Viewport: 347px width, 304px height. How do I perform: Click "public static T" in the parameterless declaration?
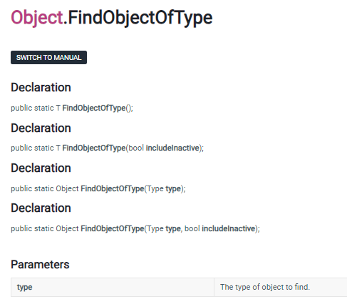[x=36, y=108]
